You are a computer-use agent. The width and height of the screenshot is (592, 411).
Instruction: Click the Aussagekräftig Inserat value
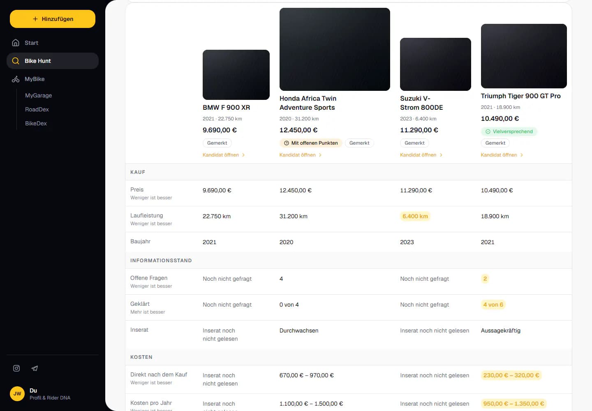[501, 330]
